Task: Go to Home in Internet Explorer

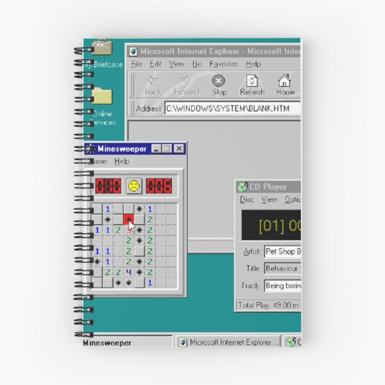Action: (285, 85)
